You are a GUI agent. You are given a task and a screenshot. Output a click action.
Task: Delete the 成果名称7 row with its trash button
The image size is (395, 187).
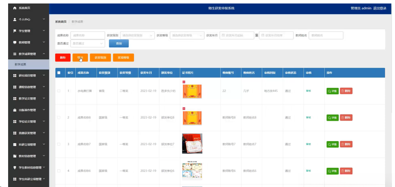click(x=346, y=144)
